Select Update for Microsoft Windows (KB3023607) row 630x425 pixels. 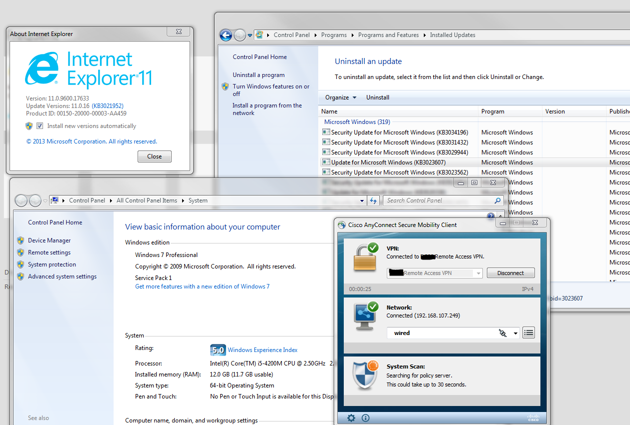pos(474,162)
